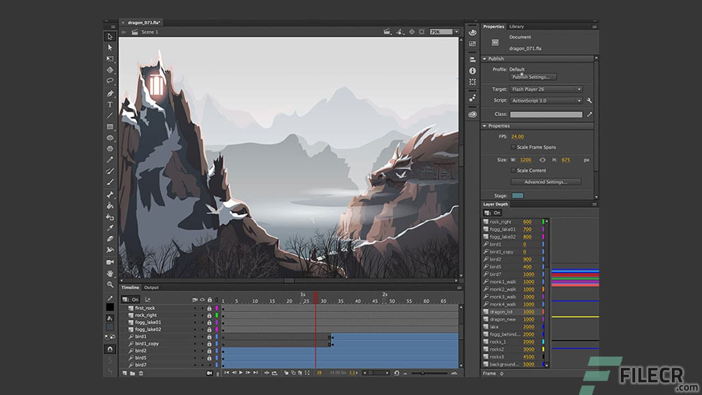Screen dimensions: 702x395
Task: Collapse the Publish section
Action: click(484, 59)
